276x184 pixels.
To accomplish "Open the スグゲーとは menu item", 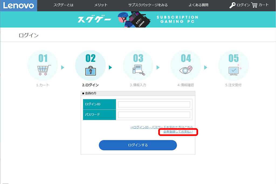I will pos(64,5).
